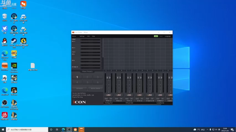Image resolution: width=236 pixels, height=132 pixels.
Task: Open the orange mixer app taskbar icon
Action: pyautogui.click(x=81, y=129)
